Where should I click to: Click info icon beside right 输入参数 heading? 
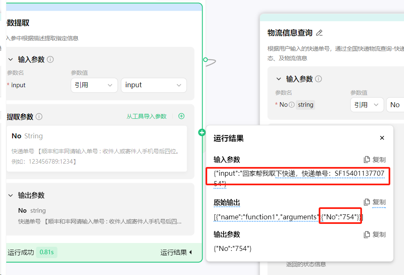318,79
